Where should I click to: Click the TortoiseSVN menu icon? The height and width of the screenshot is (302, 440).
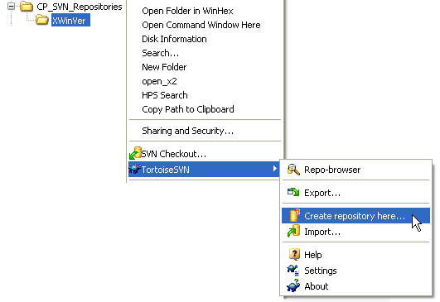pos(134,169)
